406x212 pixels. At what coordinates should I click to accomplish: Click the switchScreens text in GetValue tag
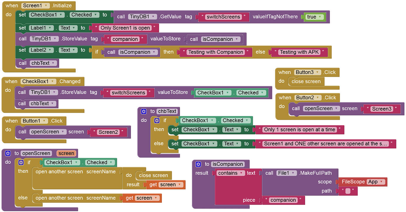click(x=224, y=17)
